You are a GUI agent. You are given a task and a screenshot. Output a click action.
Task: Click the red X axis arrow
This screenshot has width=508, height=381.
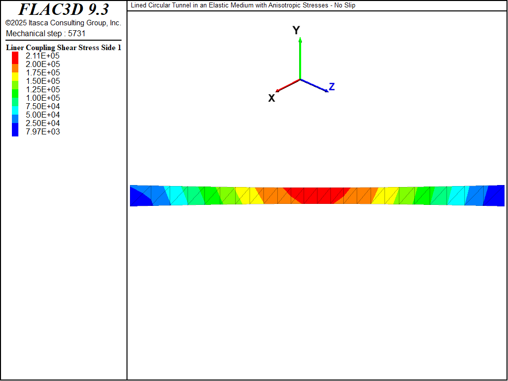tap(287, 85)
